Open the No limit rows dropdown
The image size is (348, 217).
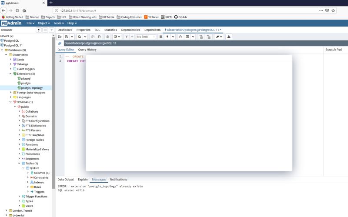(146, 37)
